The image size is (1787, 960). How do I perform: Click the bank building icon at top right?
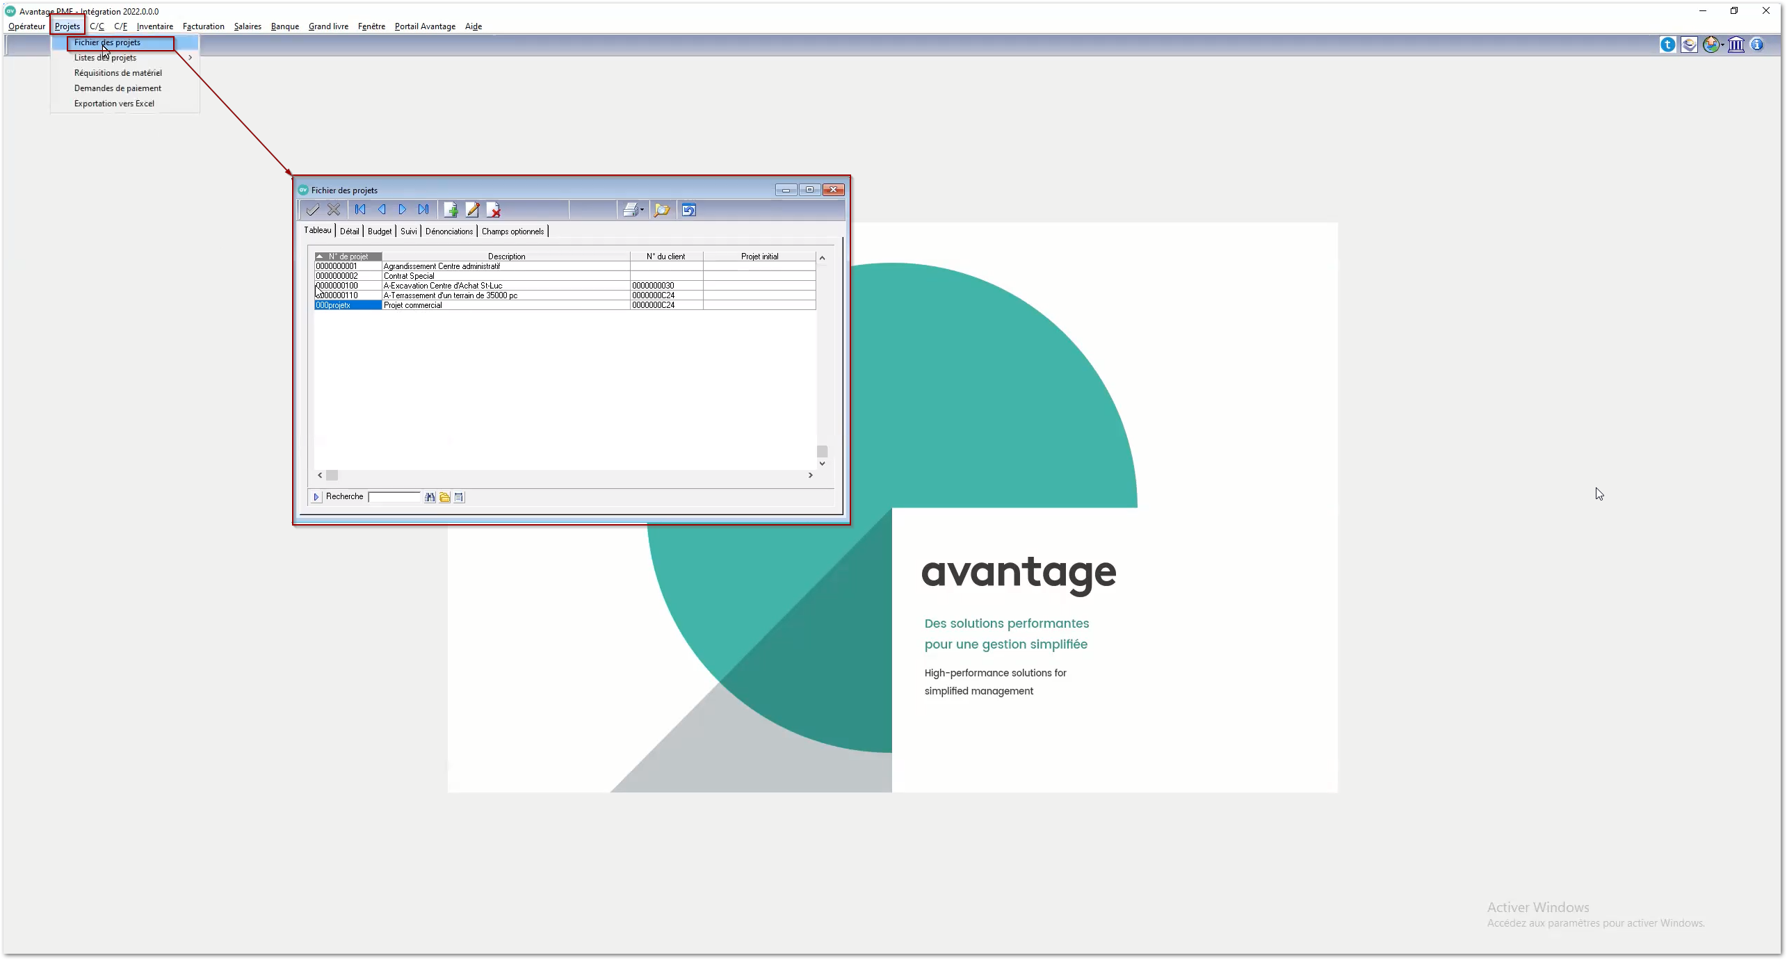tap(1736, 45)
